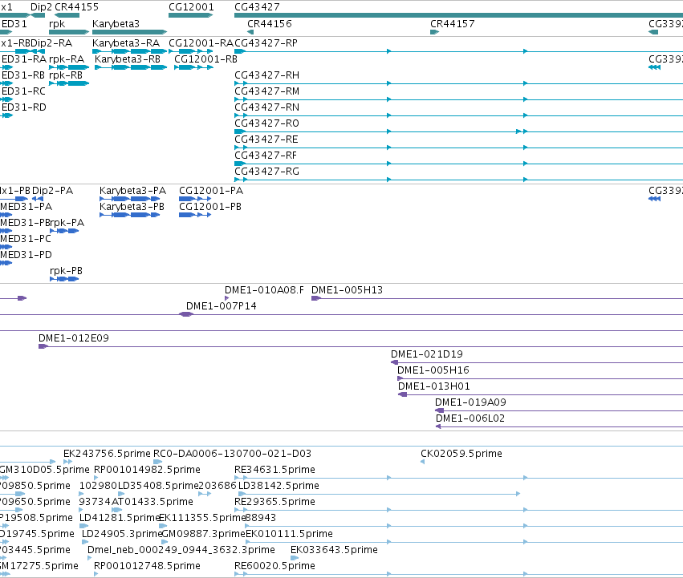The width and height of the screenshot is (683, 578).
Task: Click transcript CG12001-RB
Action: [x=193, y=67]
